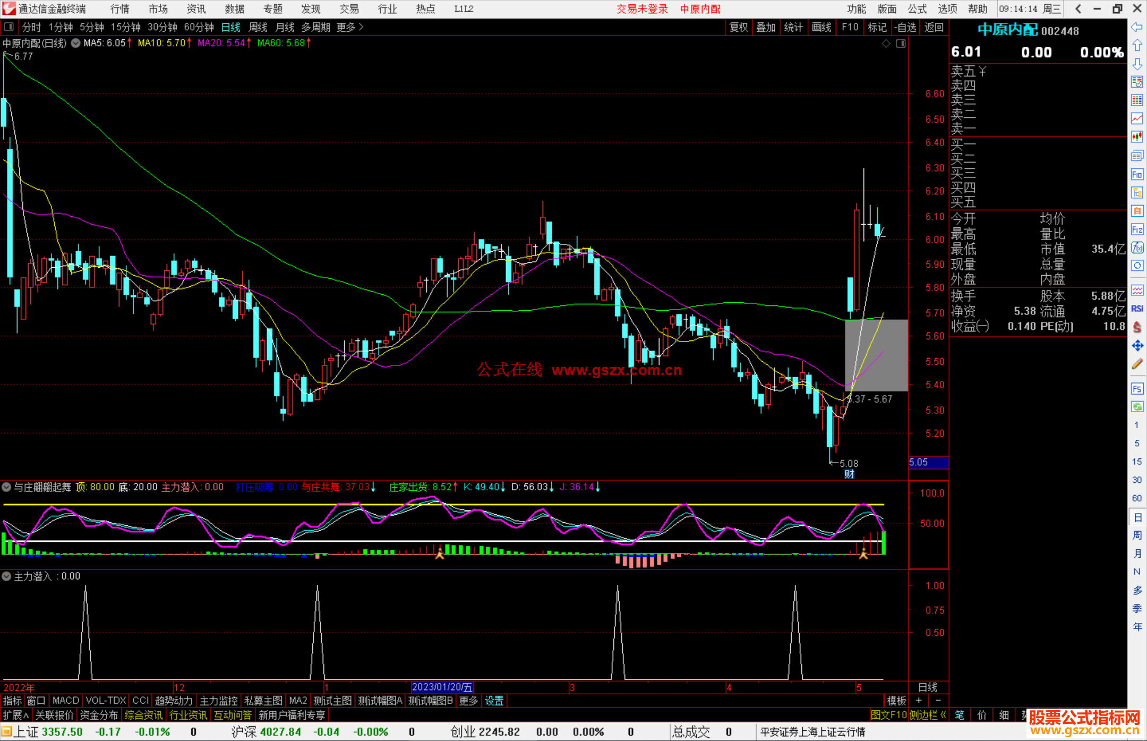The width and height of the screenshot is (1147, 741).
Task: Toggle circle button beside 中原内配(日线) title
Action: click(x=75, y=43)
